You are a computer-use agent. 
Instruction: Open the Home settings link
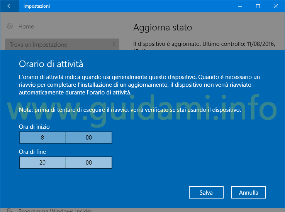click(26, 27)
